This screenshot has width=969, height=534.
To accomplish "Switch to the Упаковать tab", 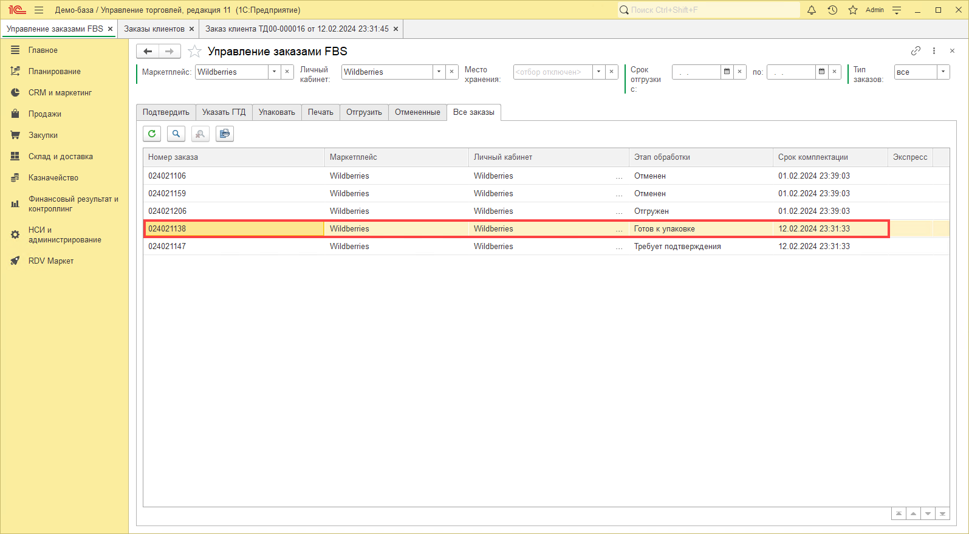I will [x=276, y=112].
